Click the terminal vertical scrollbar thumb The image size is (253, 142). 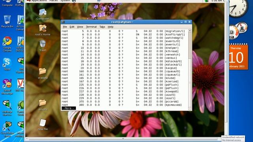coord(190,45)
